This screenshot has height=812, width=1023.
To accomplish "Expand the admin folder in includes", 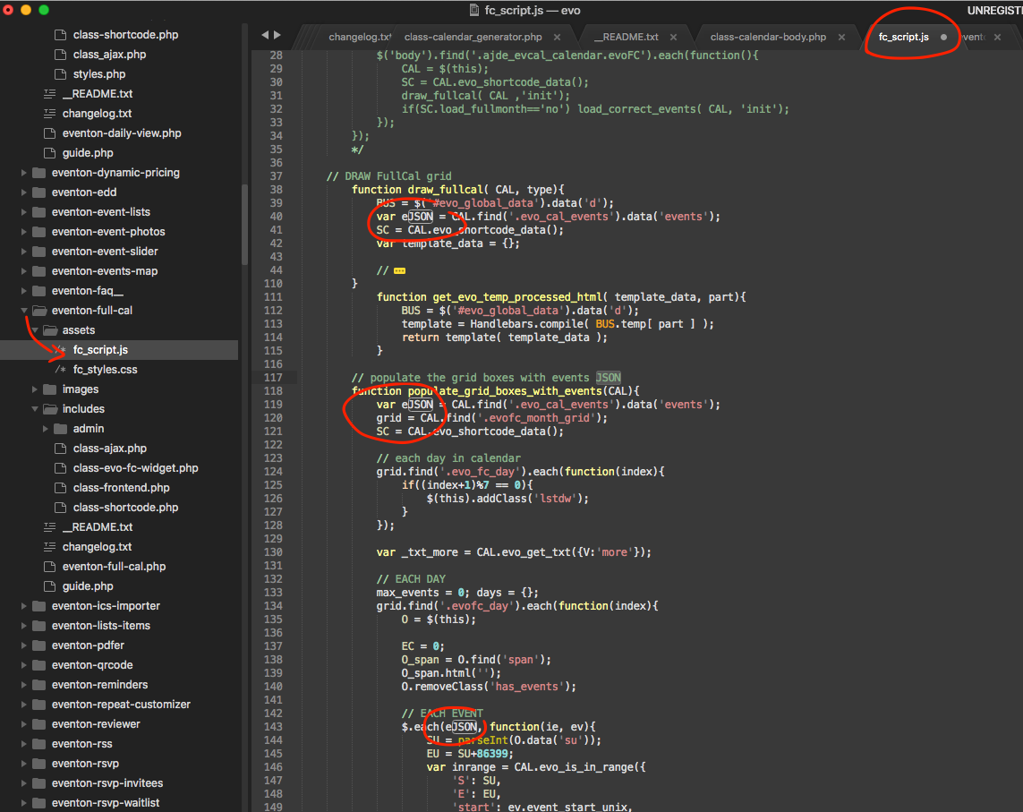I will (46, 429).
